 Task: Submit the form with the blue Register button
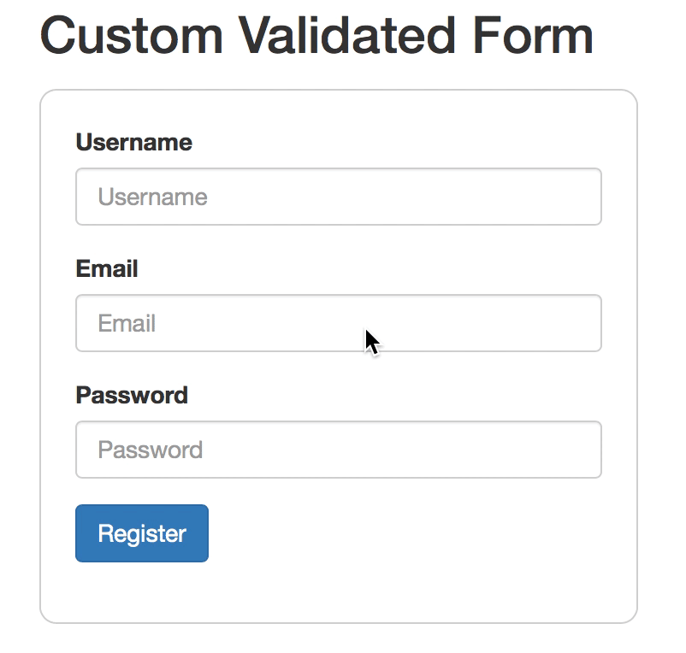pos(142,533)
